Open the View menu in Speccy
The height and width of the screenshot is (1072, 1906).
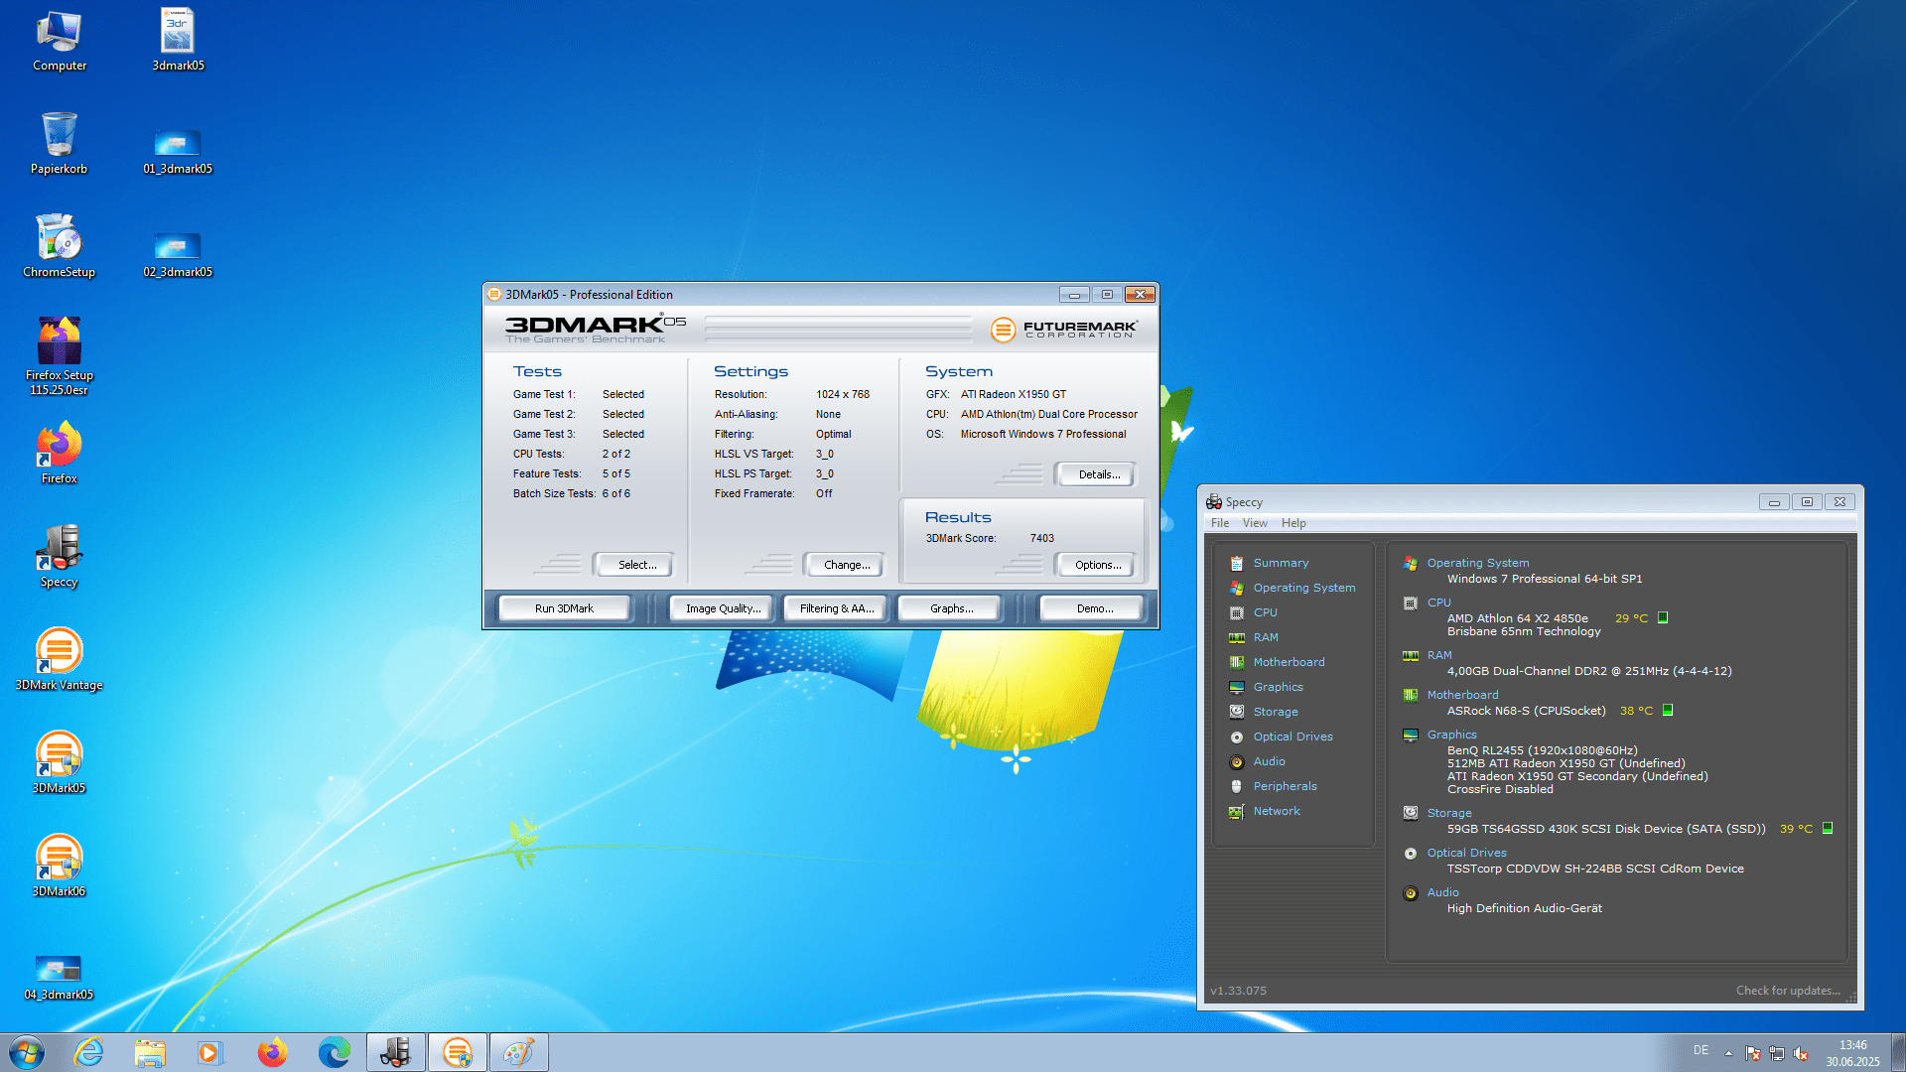click(1254, 523)
